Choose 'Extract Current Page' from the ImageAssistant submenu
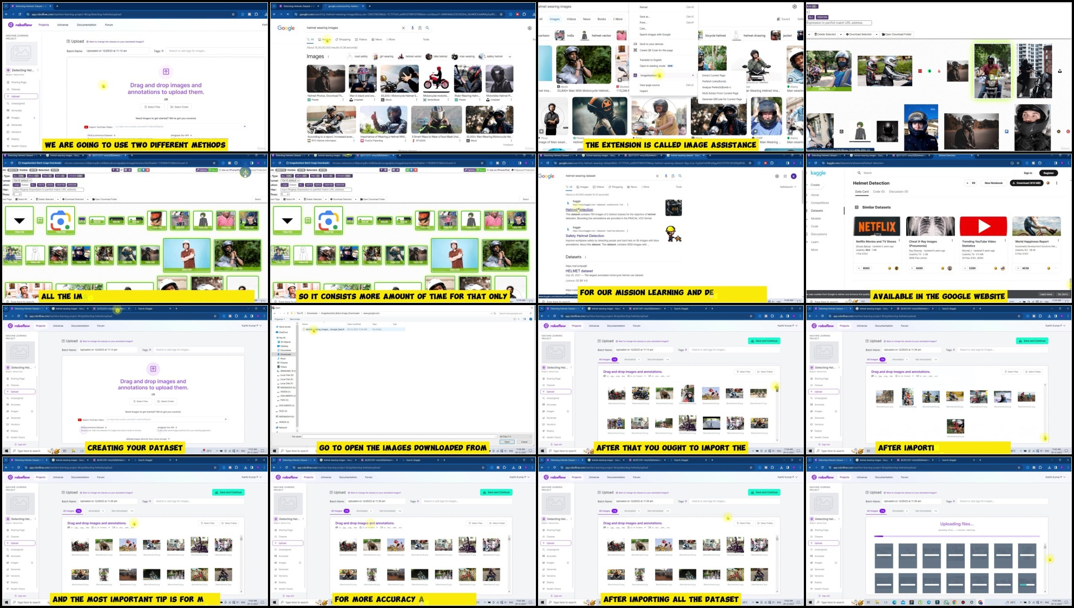1074x608 pixels. click(x=713, y=75)
